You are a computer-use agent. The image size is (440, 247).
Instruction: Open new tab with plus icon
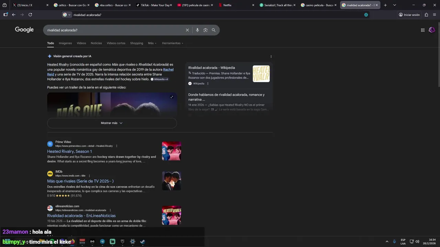(385, 5)
